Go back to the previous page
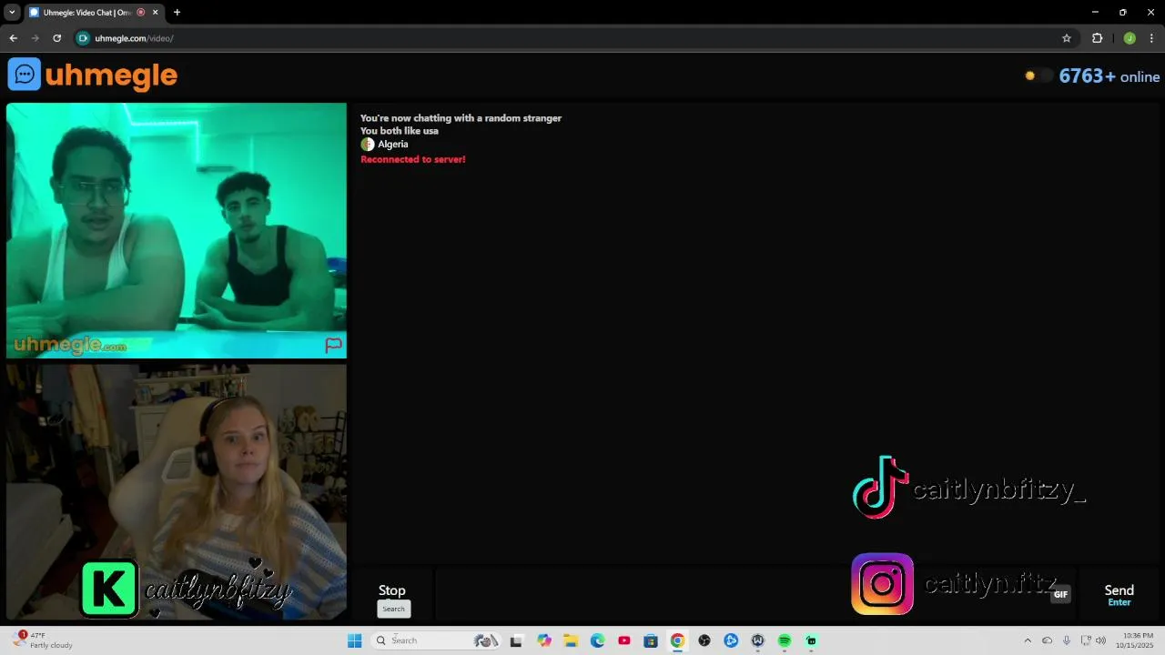The height and width of the screenshot is (655, 1165). 13,38
